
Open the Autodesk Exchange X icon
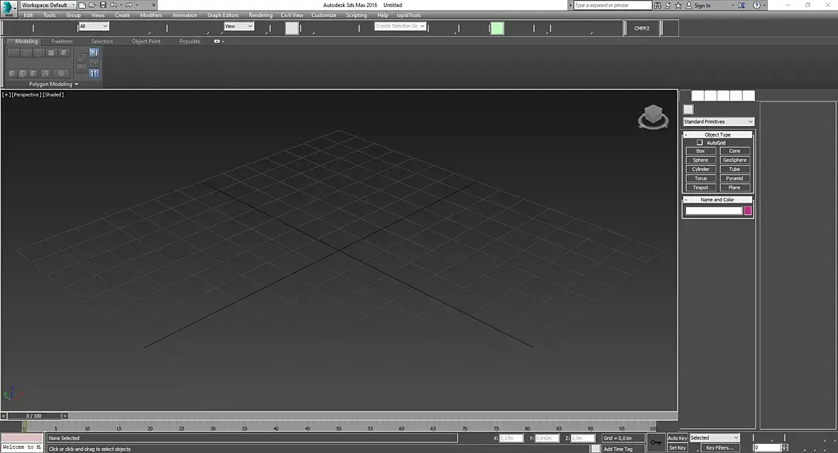click(741, 6)
